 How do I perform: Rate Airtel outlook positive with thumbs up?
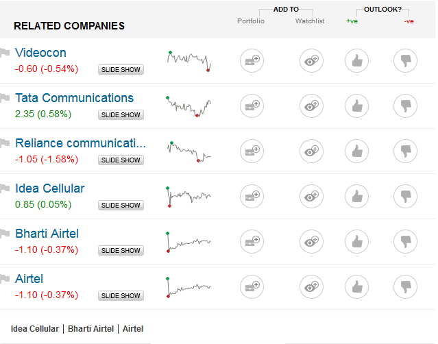click(x=356, y=287)
